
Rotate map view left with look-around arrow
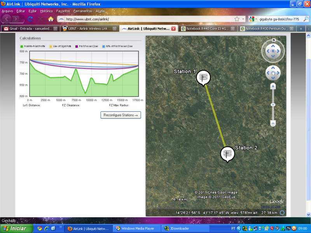click(268, 51)
